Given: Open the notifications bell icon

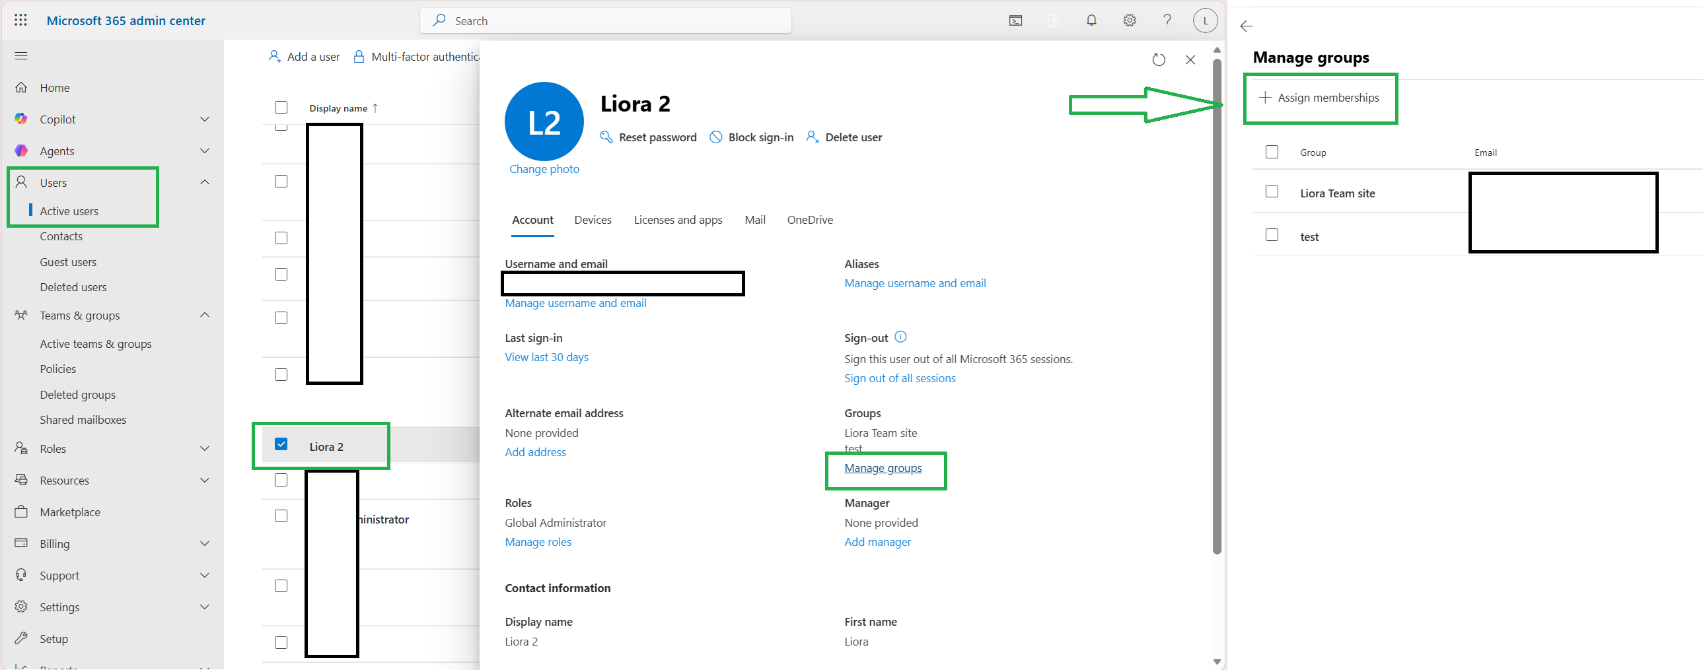Looking at the screenshot, I should [x=1091, y=20].
